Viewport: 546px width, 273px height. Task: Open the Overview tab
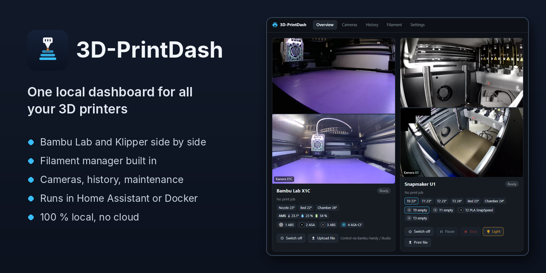[x=325, y=25]
